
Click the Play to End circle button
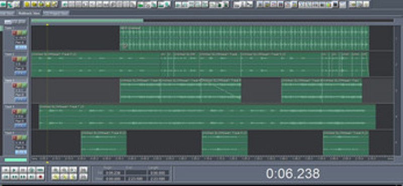pyautogui.click(x=31, y=169)
